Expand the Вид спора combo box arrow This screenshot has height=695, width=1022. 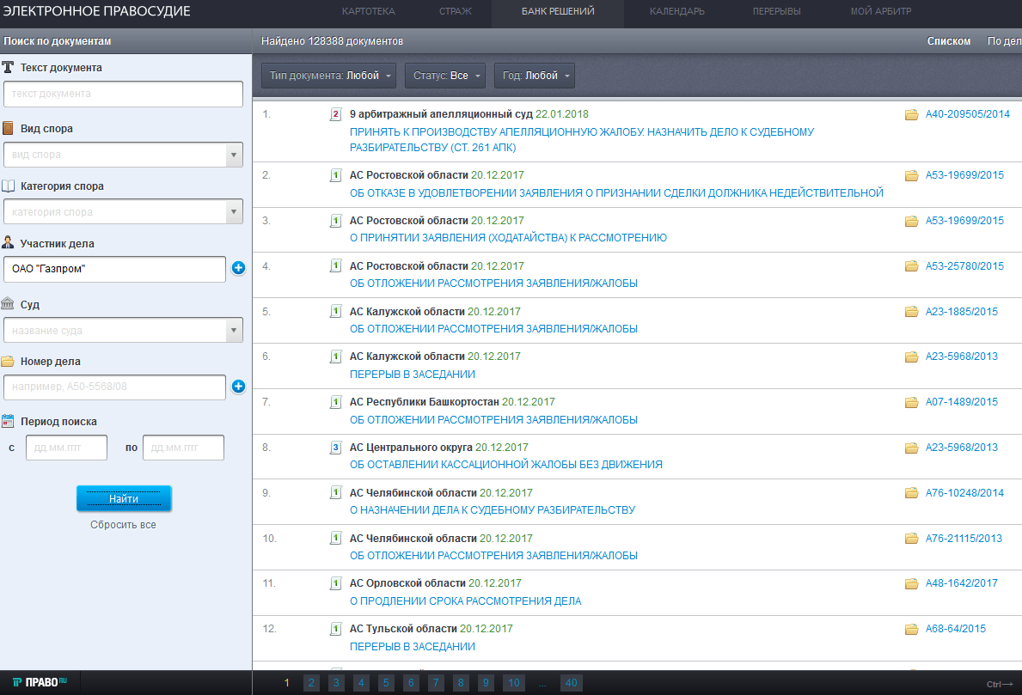[234, 155]
